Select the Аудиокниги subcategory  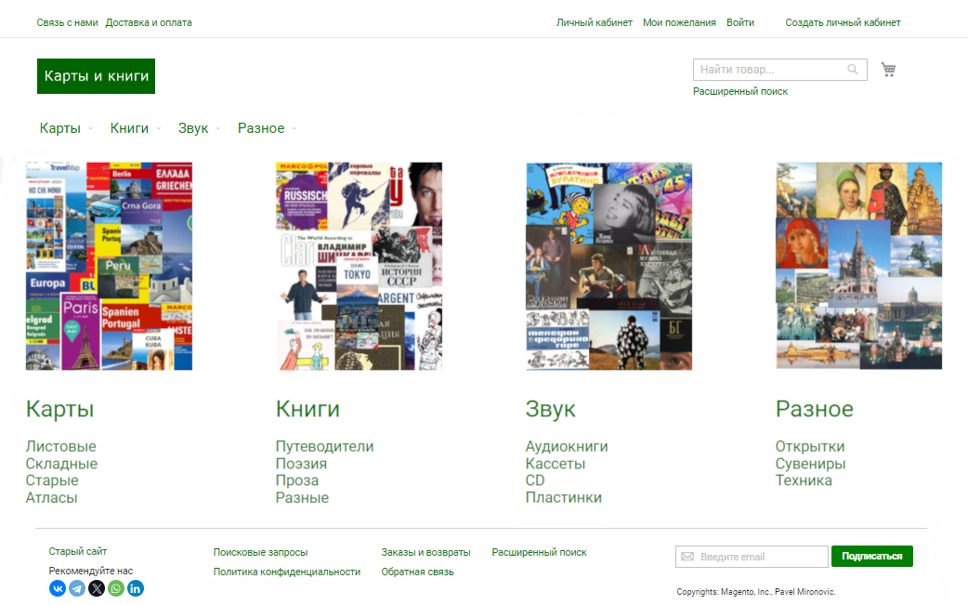(567, 446)
